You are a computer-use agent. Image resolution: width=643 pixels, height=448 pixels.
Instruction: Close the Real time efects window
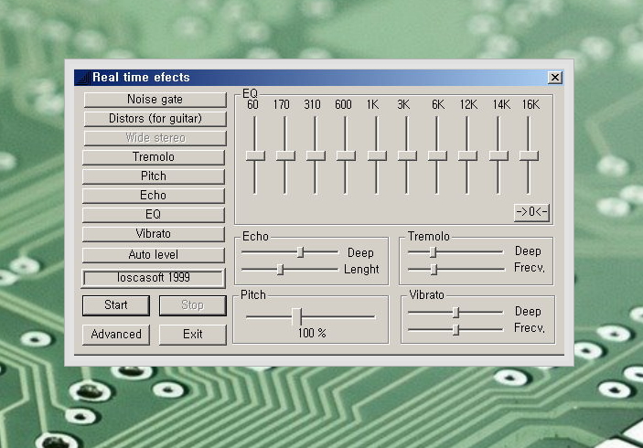pyautogui.click(x=555, y=78)
